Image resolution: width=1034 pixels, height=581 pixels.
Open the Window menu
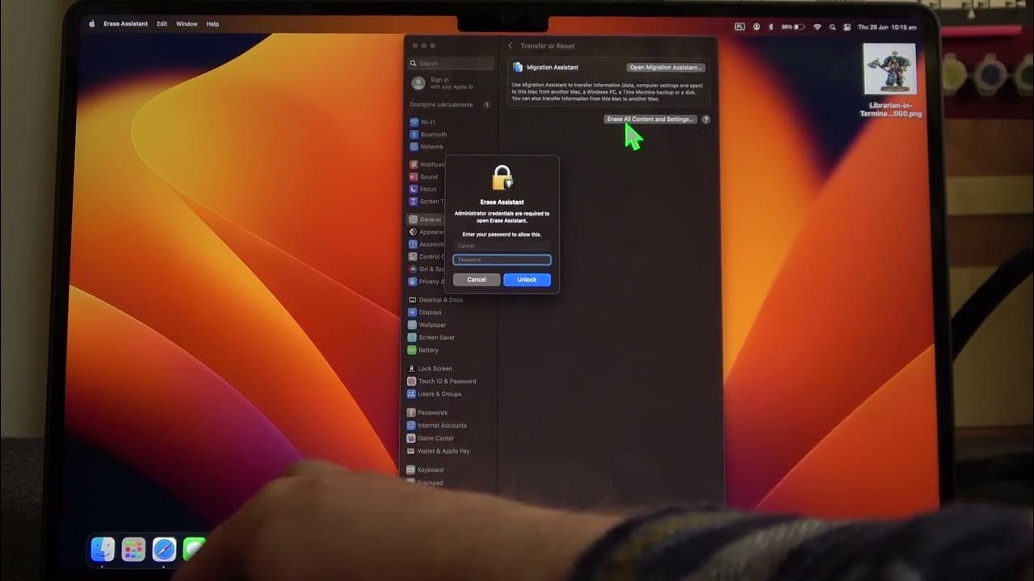point(187,24)
